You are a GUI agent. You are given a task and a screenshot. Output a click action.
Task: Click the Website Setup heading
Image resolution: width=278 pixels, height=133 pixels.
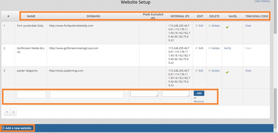[x=135, y=2]
